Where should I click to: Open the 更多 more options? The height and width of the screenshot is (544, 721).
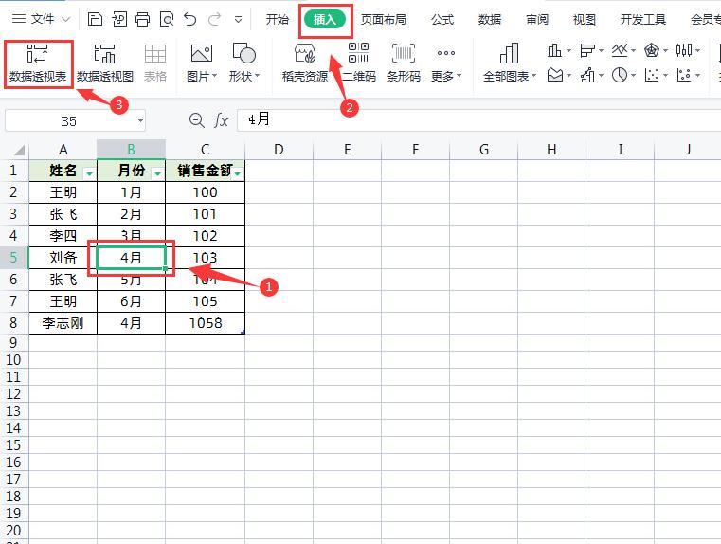pos(446,63)
